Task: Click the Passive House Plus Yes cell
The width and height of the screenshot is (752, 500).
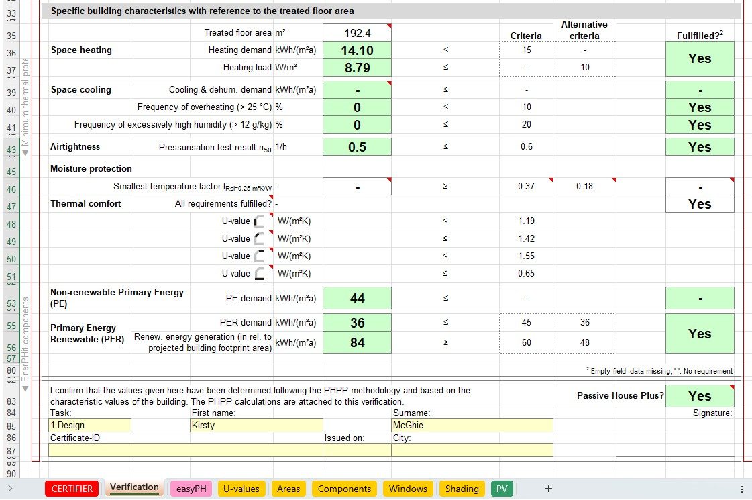Action: pyautogui.click(x=700, y=396)
